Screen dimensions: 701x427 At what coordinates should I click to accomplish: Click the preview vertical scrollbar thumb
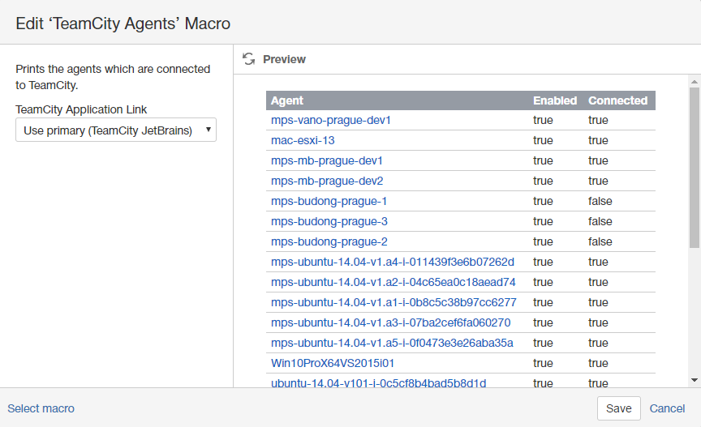click(x=694, y=166)
